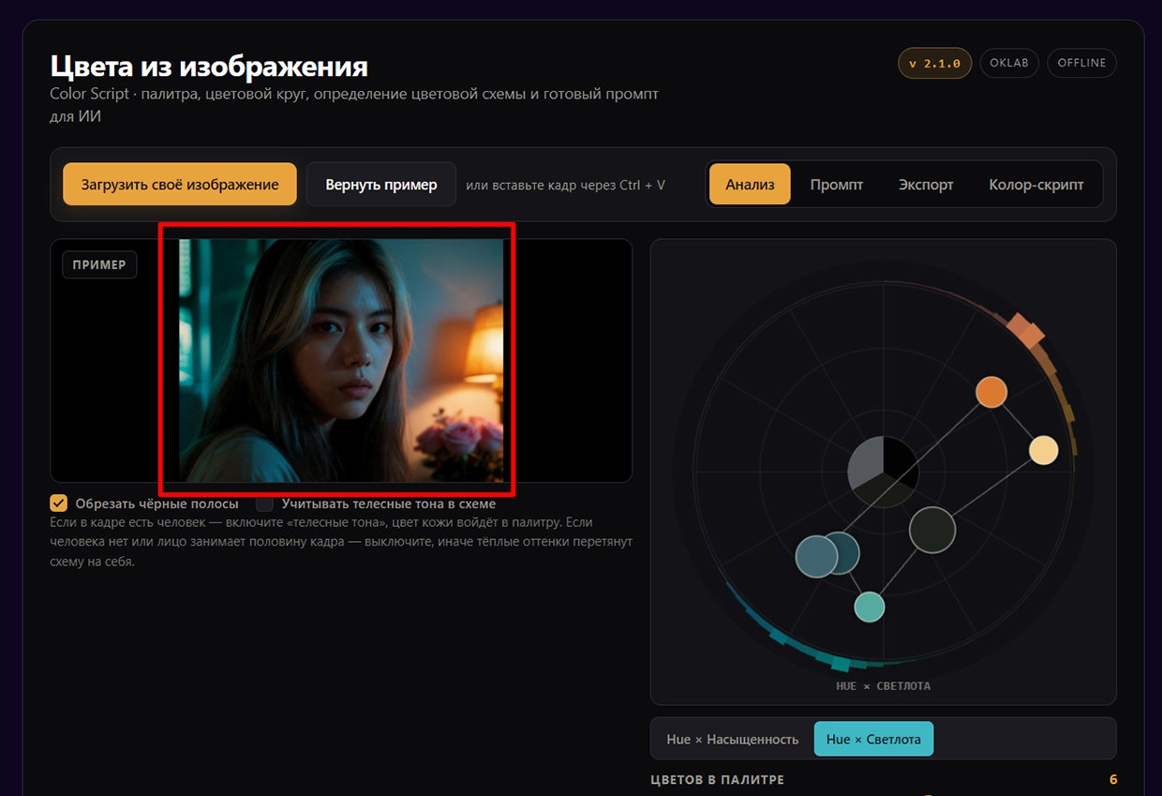Click the ЦВЕТОВ В ПАЛИТРЕ label
The height and width of the screenshot is (796, 1162).
pos(718,780)
